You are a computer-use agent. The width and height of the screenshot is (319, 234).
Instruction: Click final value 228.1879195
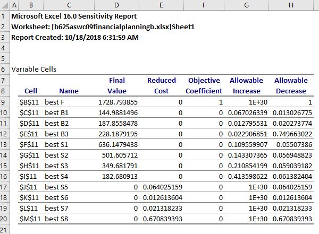click(x=118, y=134)
